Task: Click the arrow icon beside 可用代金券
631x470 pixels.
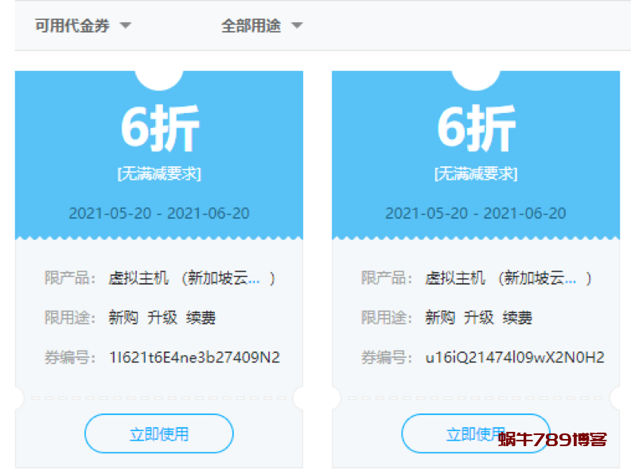Action: point(125,25)
